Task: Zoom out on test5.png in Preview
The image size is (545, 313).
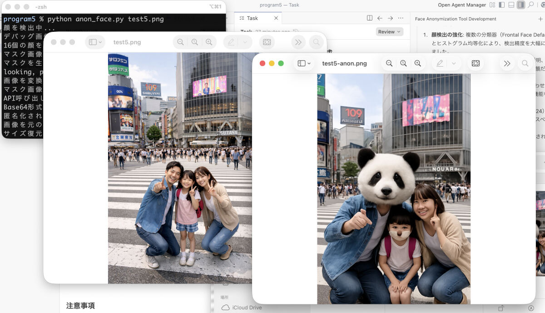Action: click(180, 42)
